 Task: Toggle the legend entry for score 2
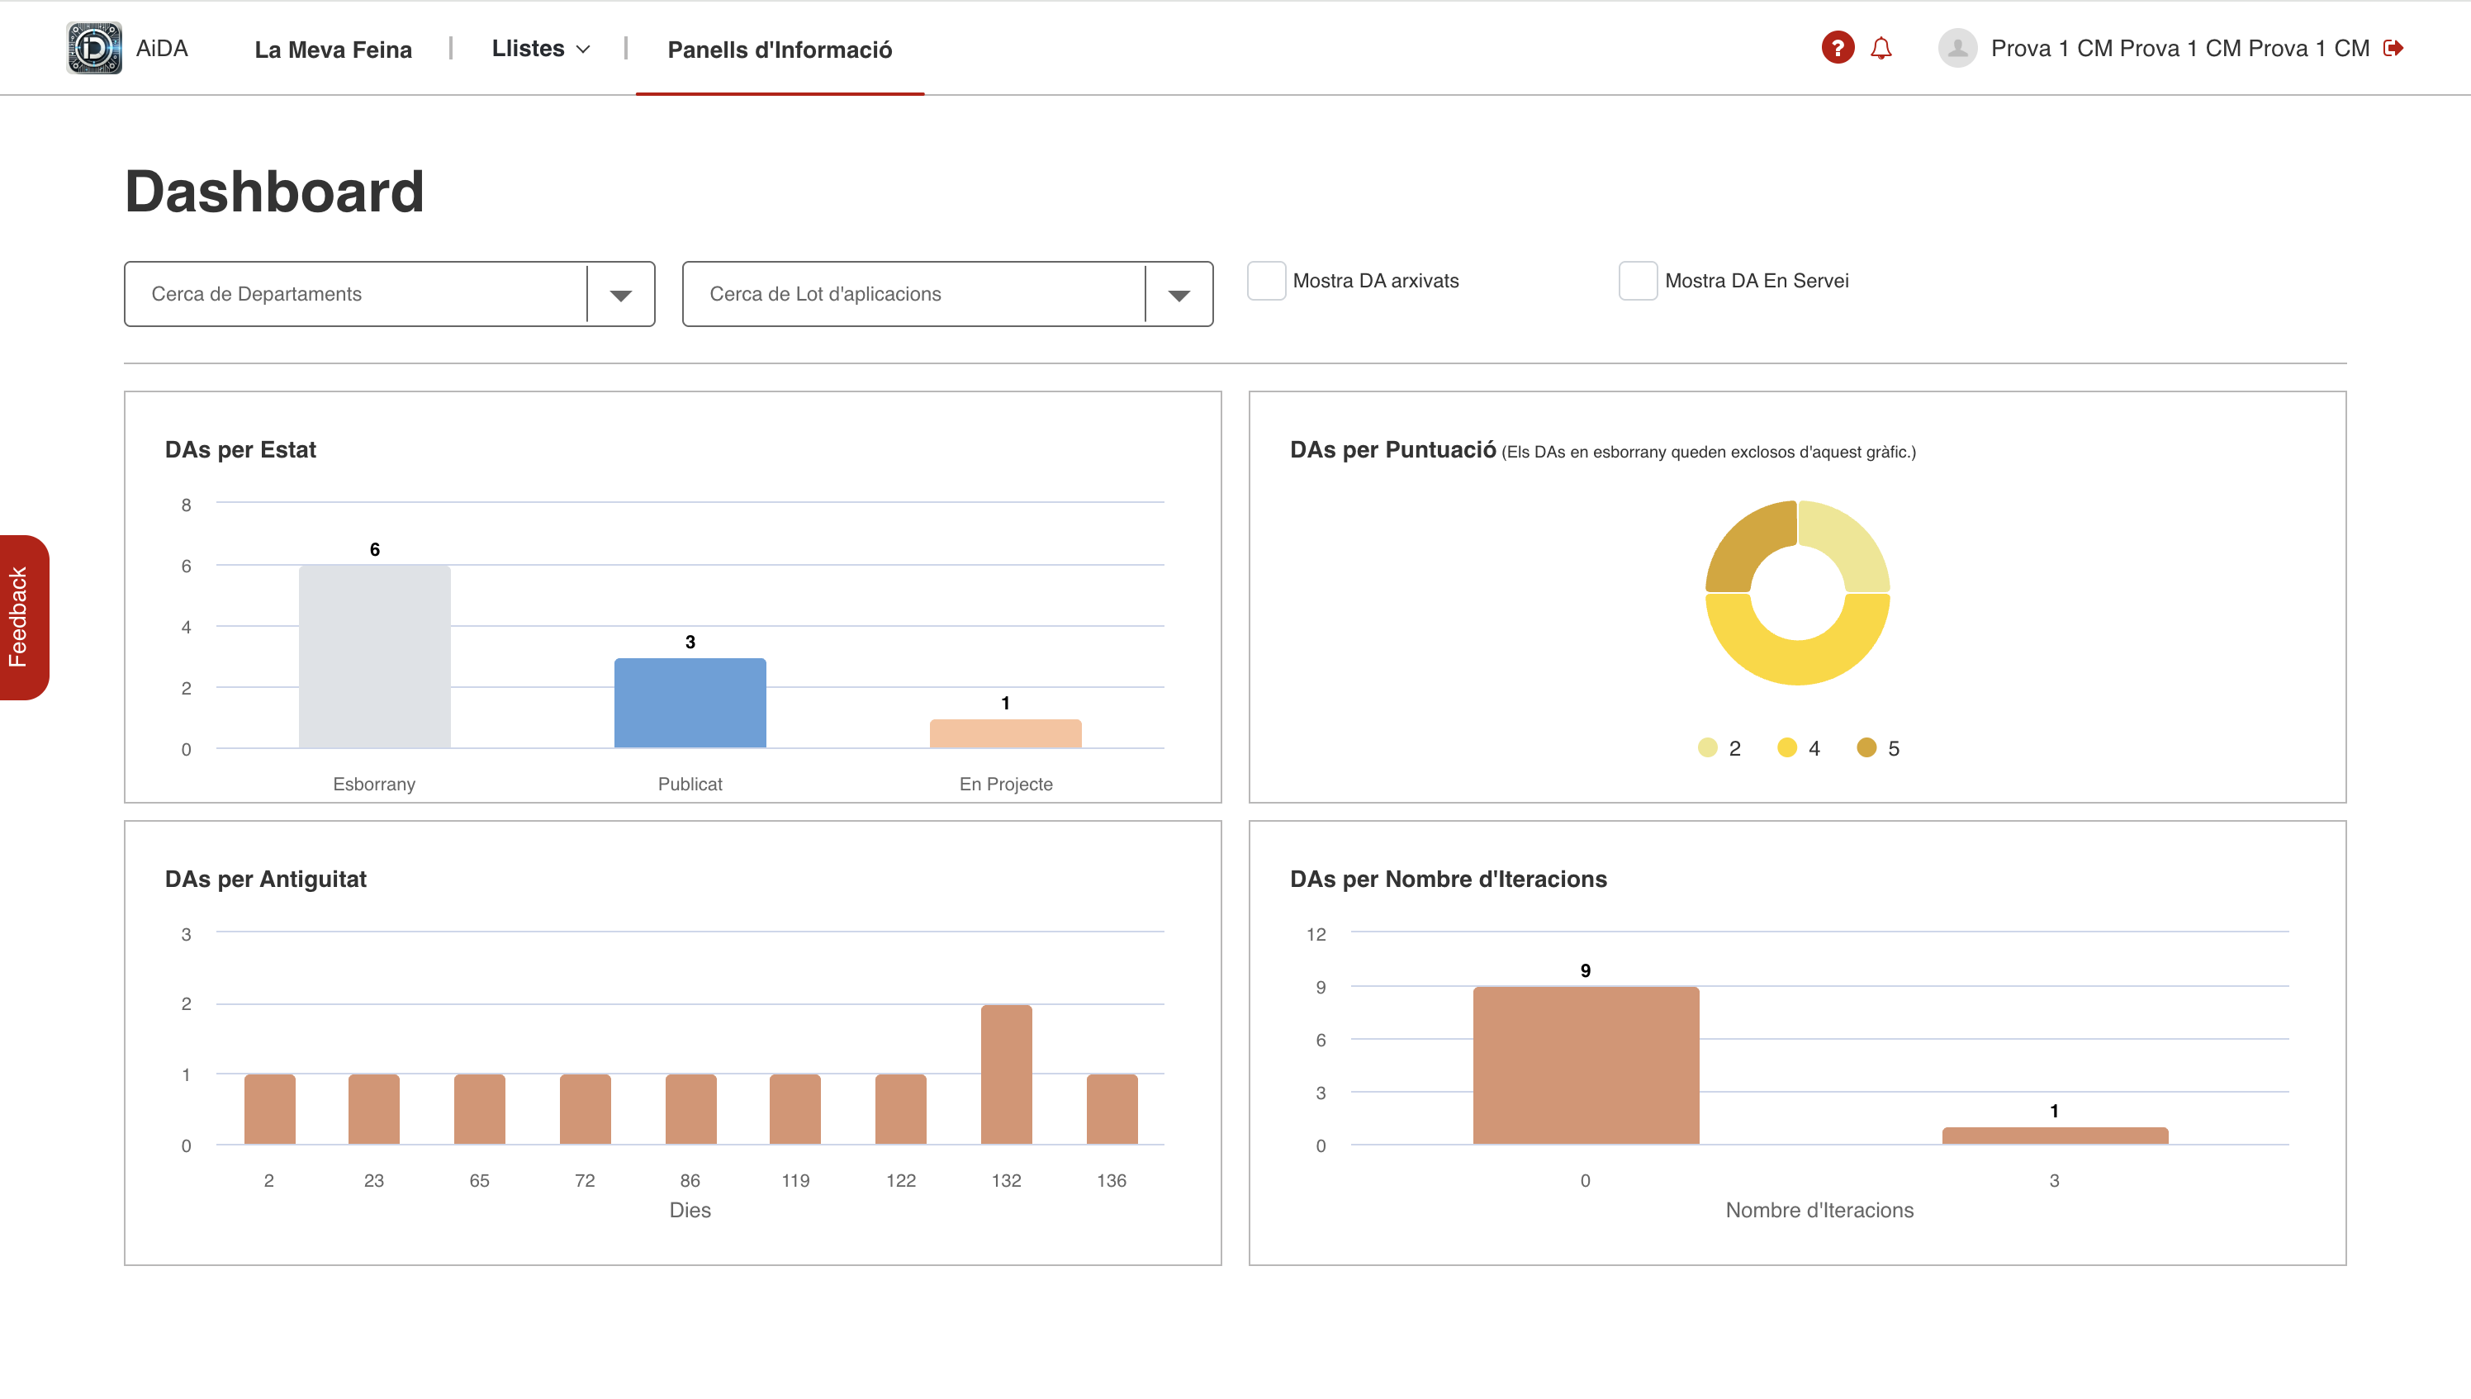tap(1708, 747)
